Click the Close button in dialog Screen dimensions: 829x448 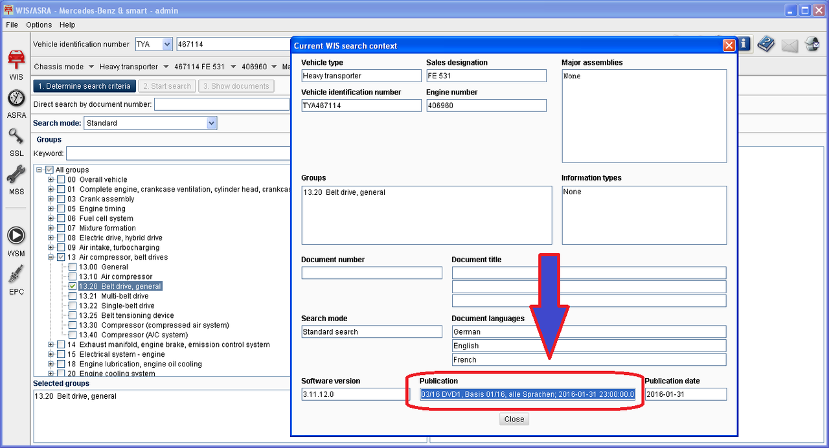pyautogui.click(x=514, y=419)
